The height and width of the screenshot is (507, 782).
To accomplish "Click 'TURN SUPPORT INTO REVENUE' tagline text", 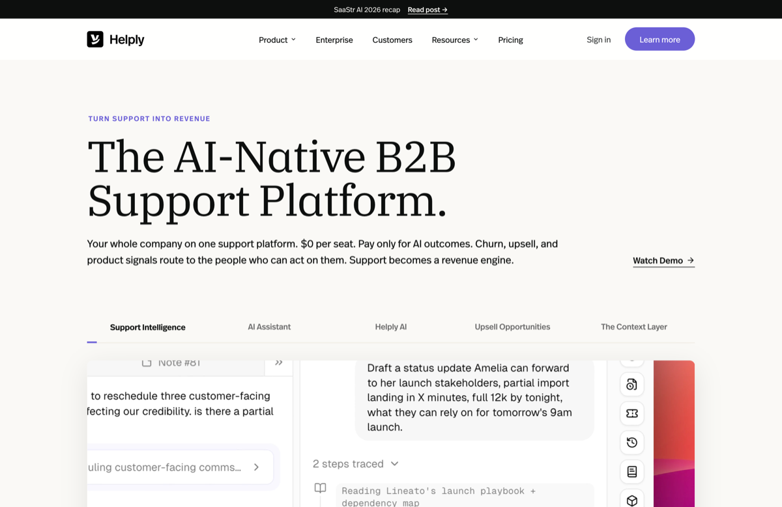I will (149, 118).
